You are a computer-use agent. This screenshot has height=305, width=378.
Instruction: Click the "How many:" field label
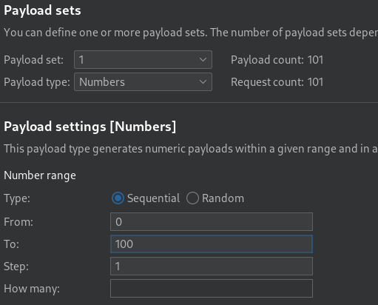point(32,289)
